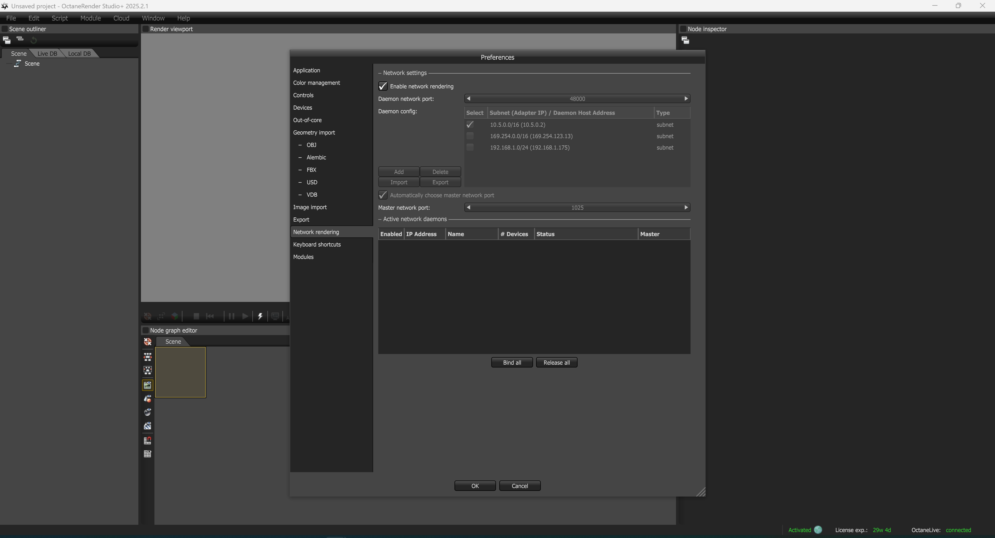Click the Bind all button
The image size is (995, 538).
[512, 363]
